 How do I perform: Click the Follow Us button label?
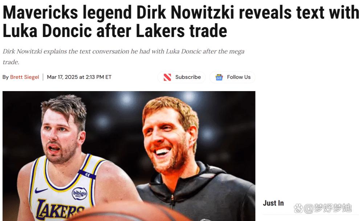click(239, 77)
